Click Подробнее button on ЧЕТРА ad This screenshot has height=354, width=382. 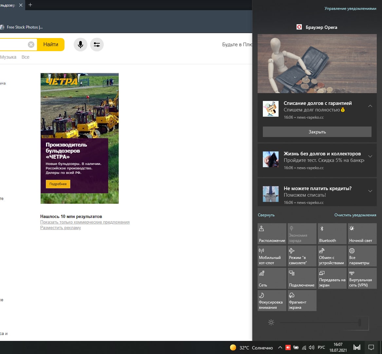58,184
